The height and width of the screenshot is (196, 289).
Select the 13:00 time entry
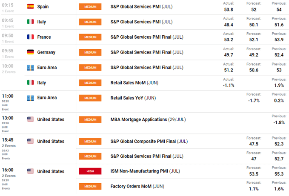click(8, 118)
